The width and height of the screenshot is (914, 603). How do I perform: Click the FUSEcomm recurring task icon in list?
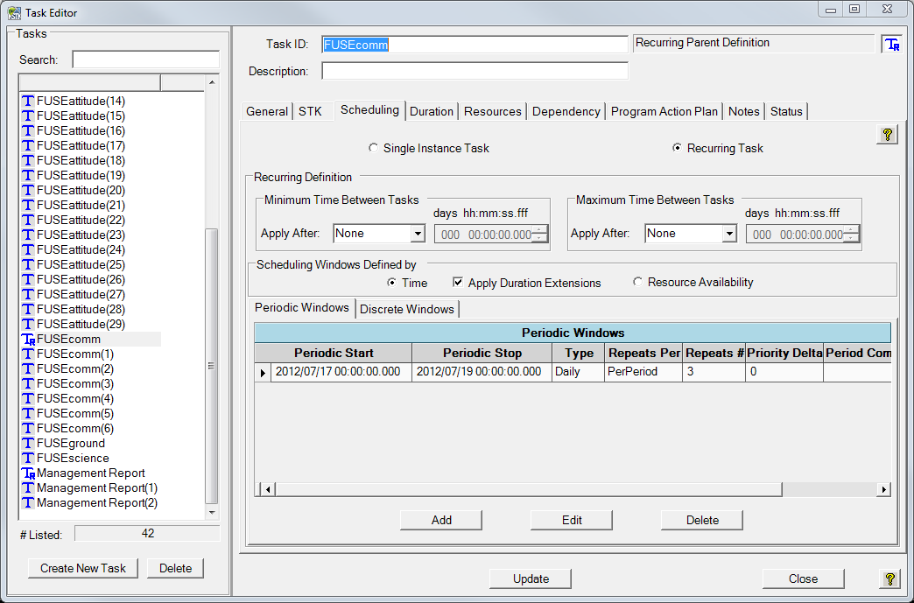(28, 339)
